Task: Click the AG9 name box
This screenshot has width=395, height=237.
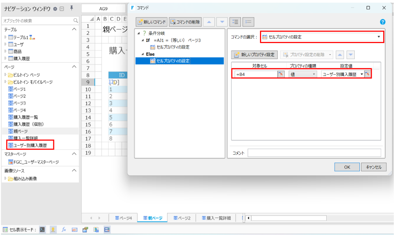Action: (103, 9)
